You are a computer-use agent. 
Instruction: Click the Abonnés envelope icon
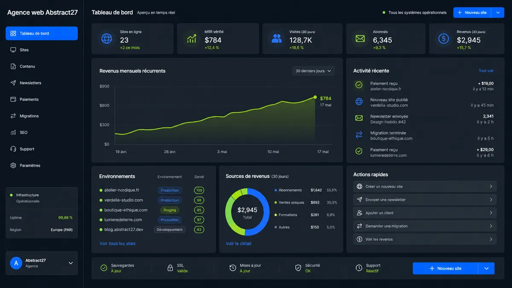tap(360, 38)
